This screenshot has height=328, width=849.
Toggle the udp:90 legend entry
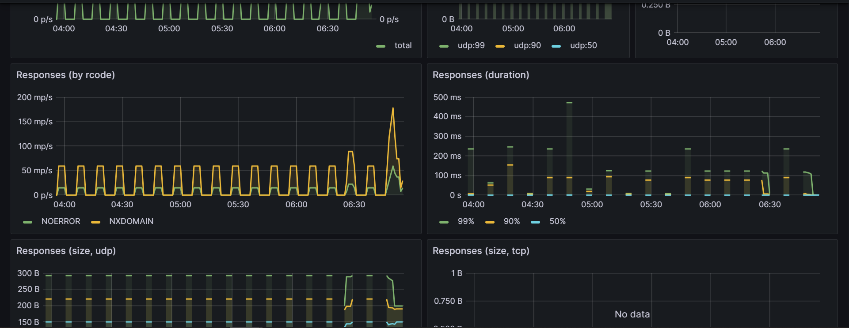pyautogui.click(x=527, y=45)
